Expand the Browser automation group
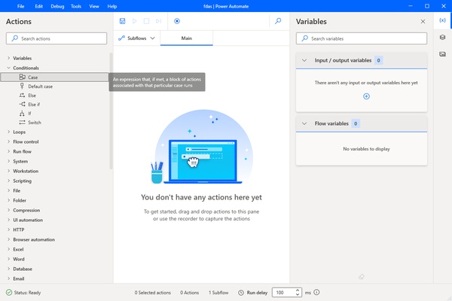 pos(8,239)
